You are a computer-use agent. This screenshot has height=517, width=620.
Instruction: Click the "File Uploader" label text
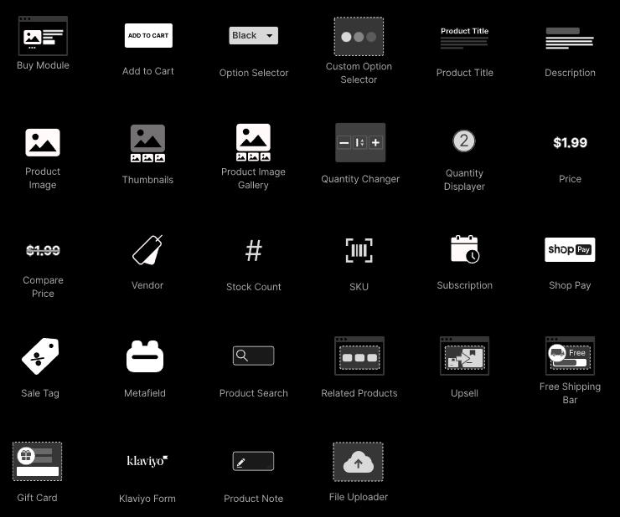[359, 497]
